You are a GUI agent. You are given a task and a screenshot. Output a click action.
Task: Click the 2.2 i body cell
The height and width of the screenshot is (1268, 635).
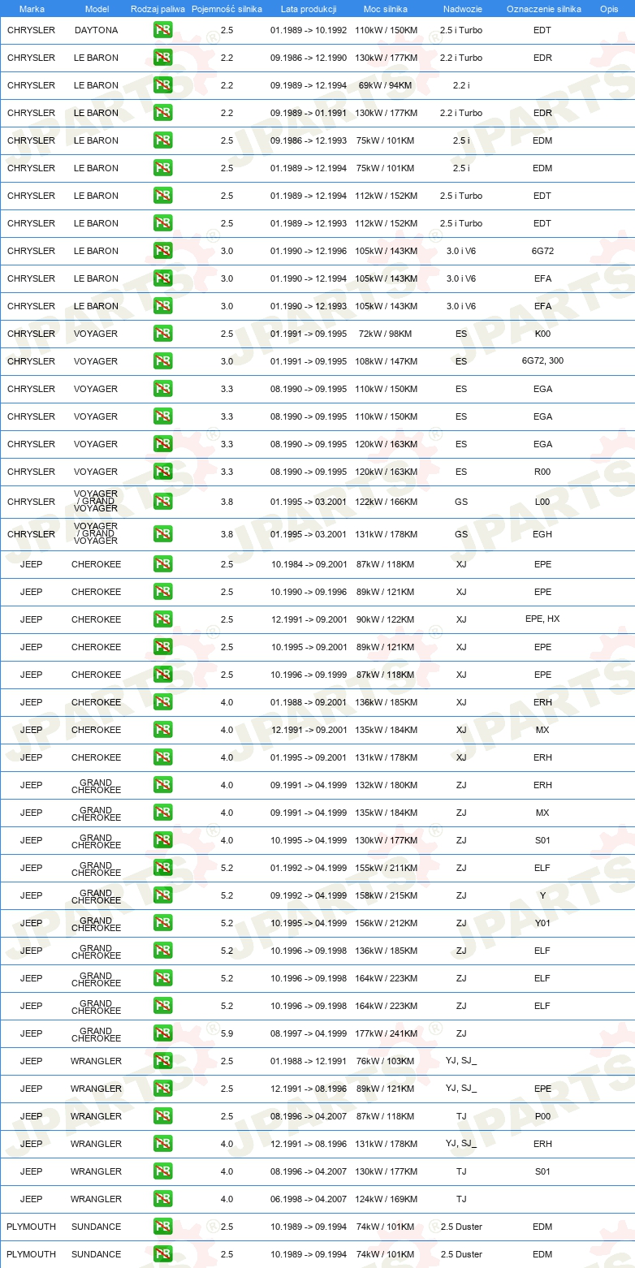click(x=461, y=86)
